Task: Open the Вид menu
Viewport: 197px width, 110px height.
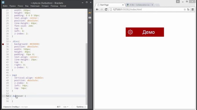Action: coord(27,6)
